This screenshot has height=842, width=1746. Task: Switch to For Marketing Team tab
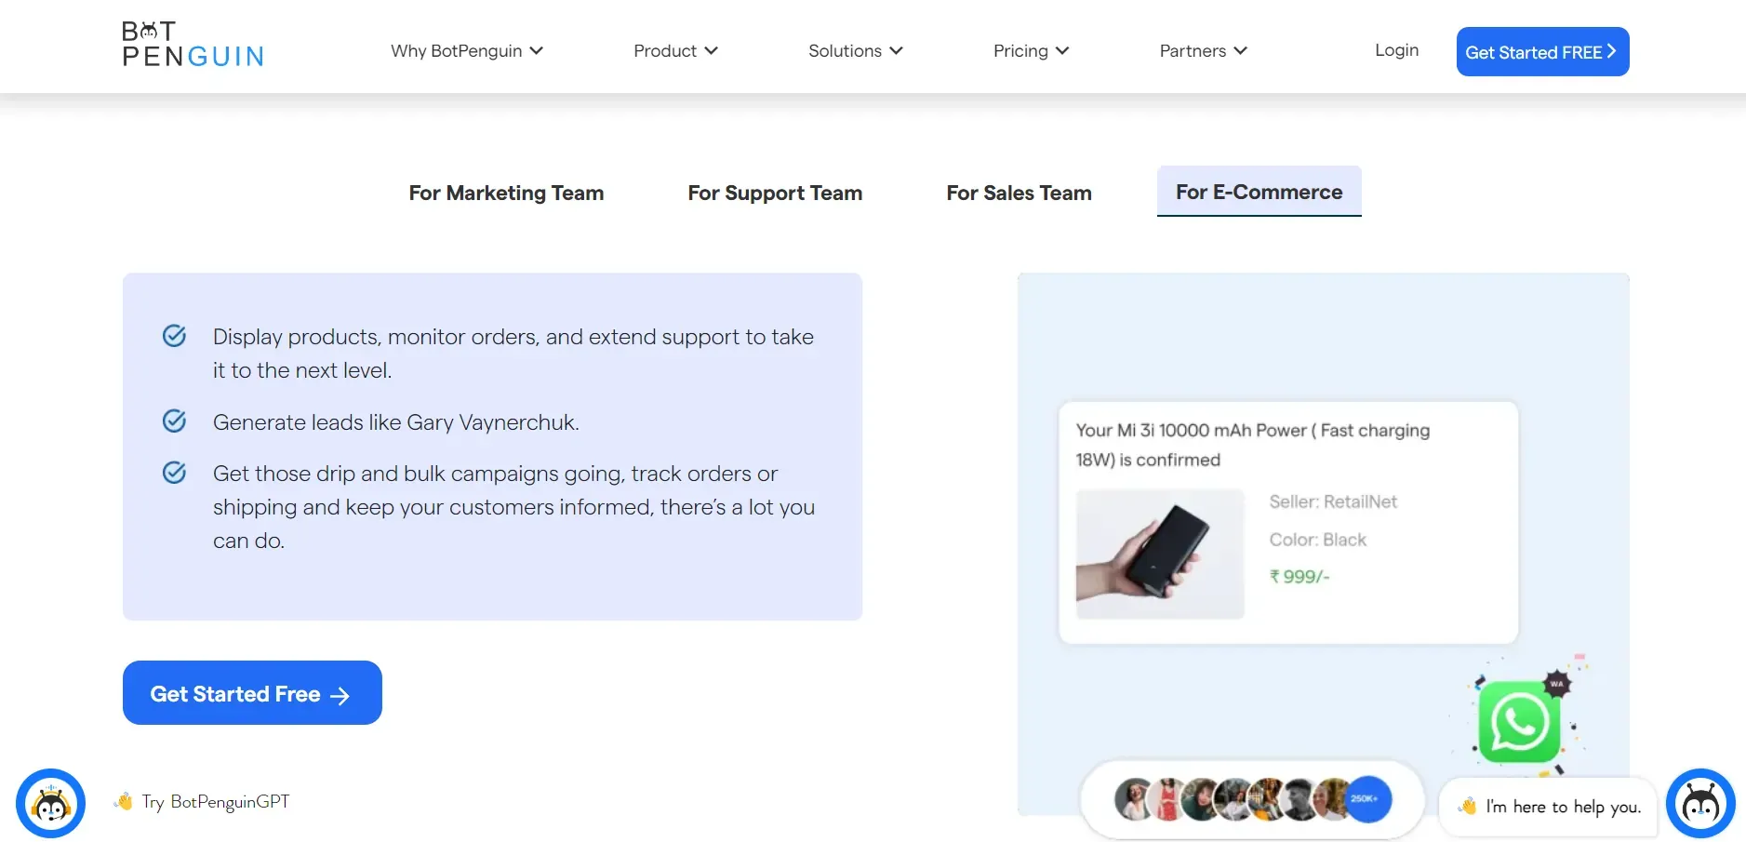[506, 193]
